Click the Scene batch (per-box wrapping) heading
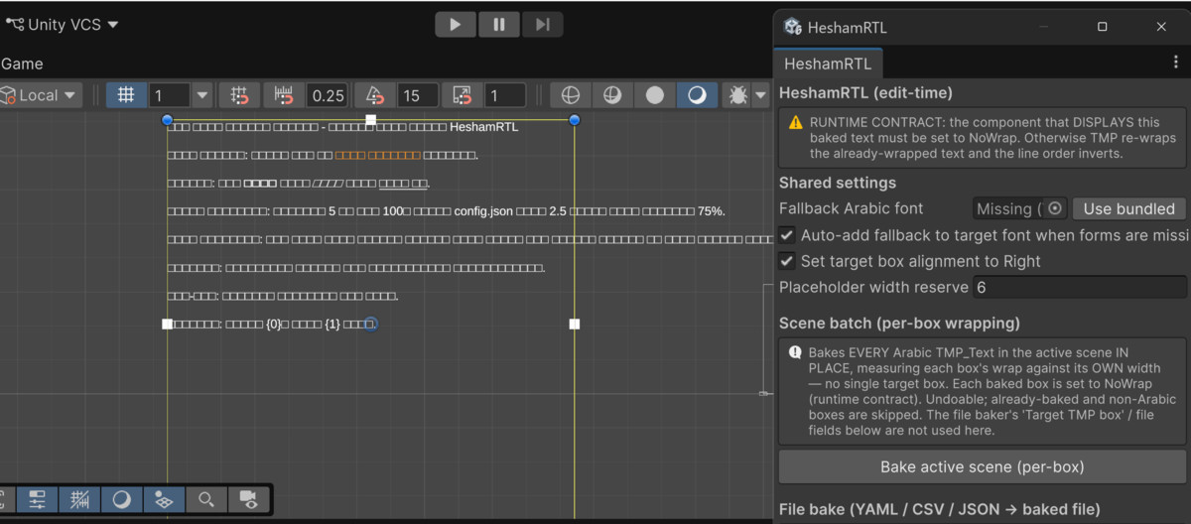 pyautogui.click(x=899, y=323)
